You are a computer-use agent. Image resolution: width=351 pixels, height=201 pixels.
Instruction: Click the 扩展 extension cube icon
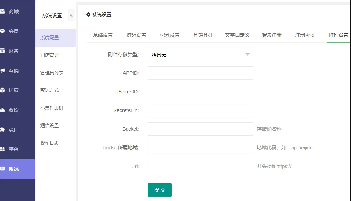[2, 90]
